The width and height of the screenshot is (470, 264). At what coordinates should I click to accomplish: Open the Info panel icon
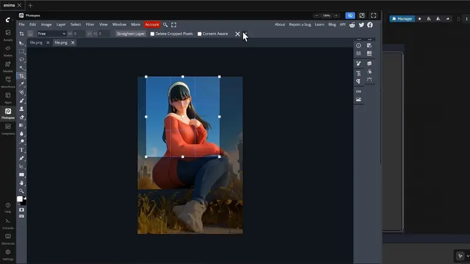pos(358,46)
